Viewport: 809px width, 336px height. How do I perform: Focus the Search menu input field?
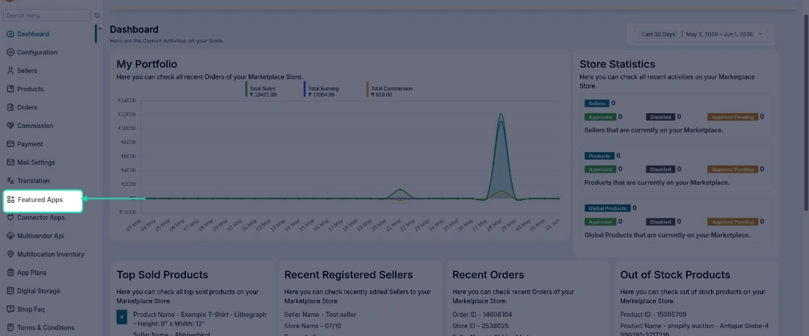[47, 15]
